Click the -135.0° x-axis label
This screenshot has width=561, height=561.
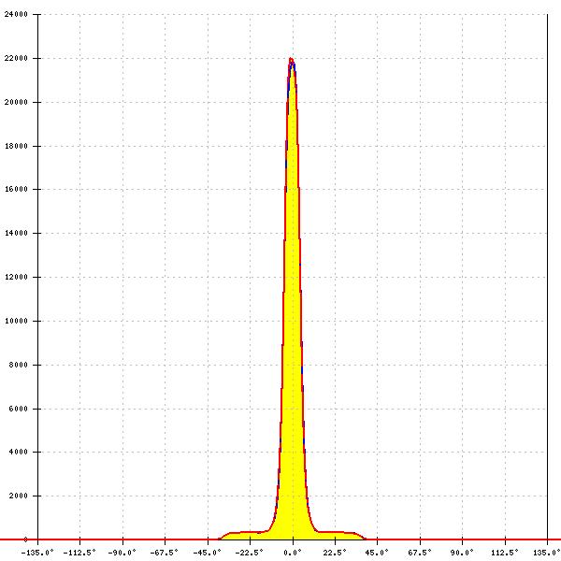pos(37,553)
